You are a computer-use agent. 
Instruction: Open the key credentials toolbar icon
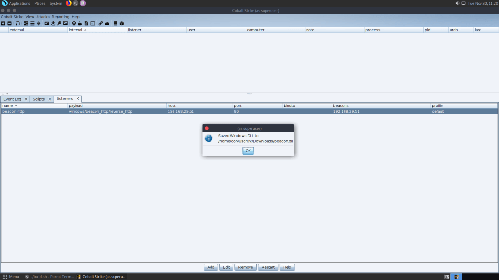tap(59, 23)
